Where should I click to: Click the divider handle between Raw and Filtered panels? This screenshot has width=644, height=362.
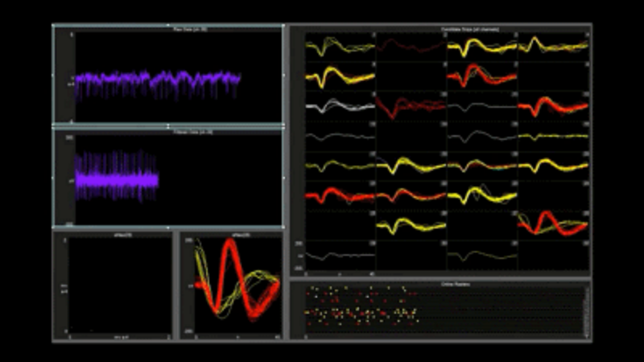tap(167, 126)
